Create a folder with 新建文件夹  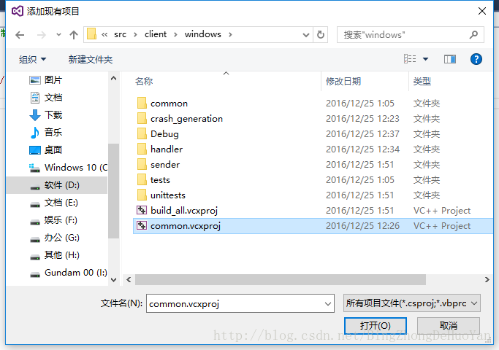coord(91,59)
